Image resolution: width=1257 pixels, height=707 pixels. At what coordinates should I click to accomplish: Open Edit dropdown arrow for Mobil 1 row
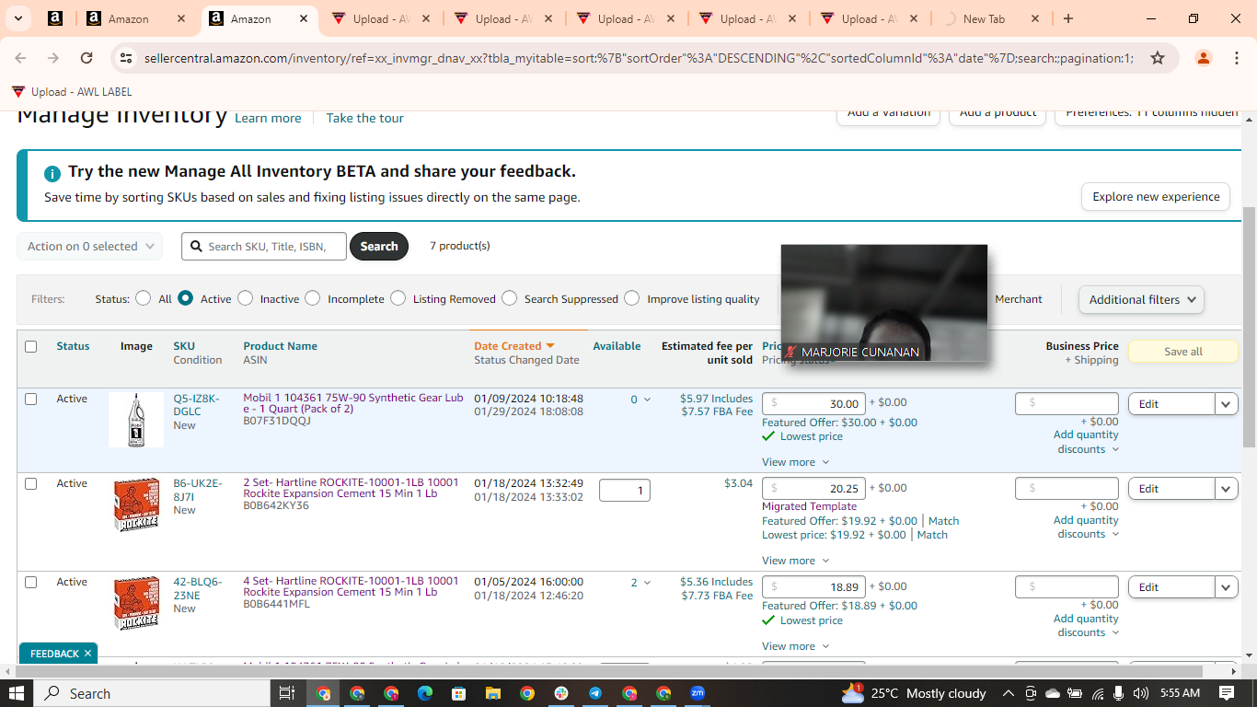pos(1227,404)
